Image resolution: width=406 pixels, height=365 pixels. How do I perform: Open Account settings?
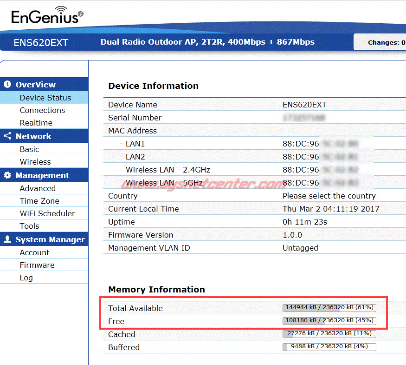(x=34, y=252)
